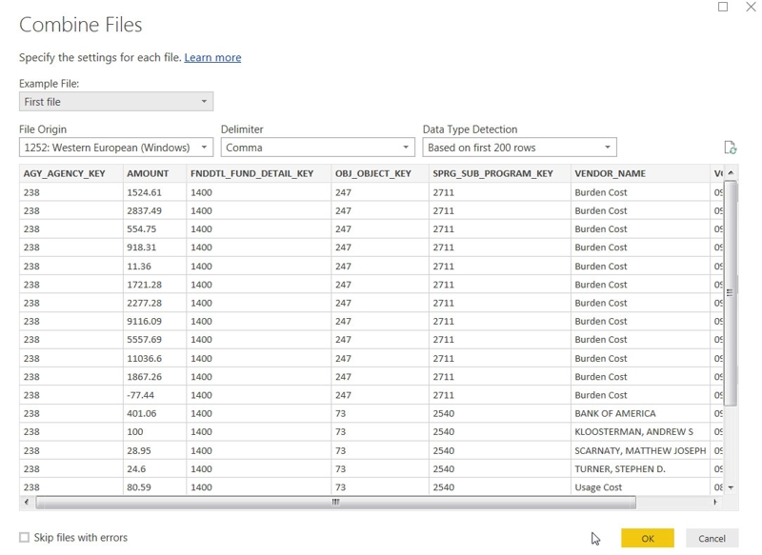
Task: Click the amount cell 2837.49
Action: (154, 210)
